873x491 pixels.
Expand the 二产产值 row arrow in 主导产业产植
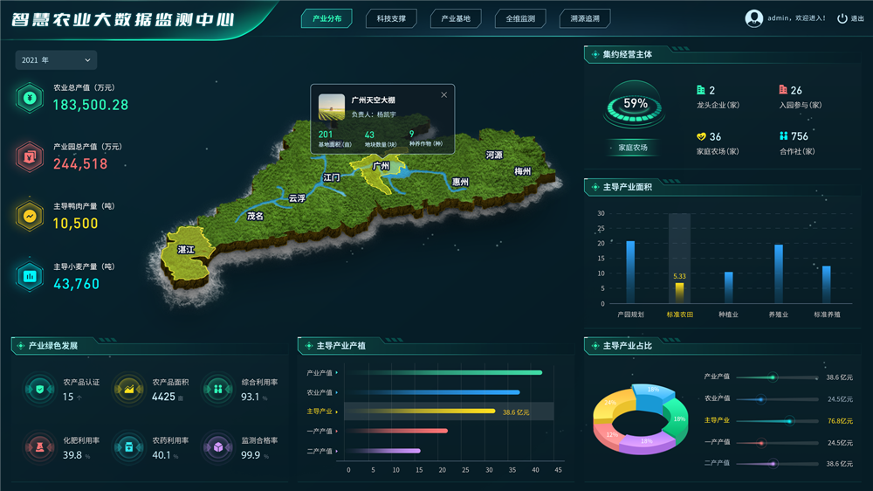(337, 452)
